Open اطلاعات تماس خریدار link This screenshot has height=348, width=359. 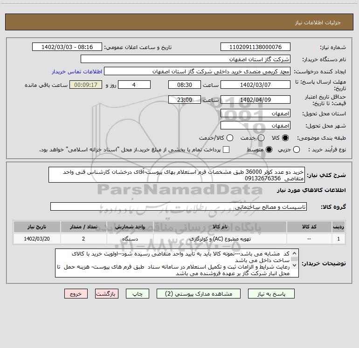tap(77, 71)
